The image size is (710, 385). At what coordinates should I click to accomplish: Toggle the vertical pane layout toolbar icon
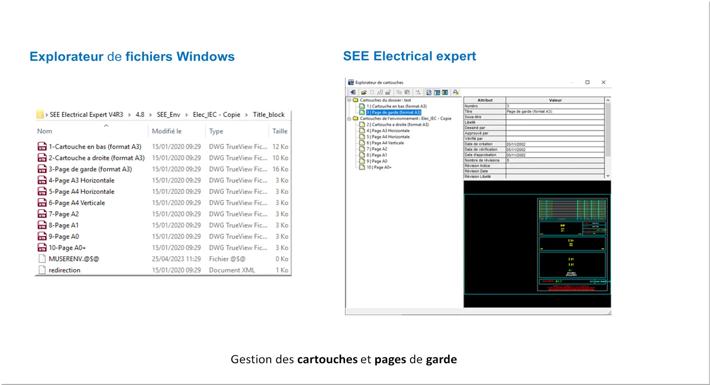[445, 92]
